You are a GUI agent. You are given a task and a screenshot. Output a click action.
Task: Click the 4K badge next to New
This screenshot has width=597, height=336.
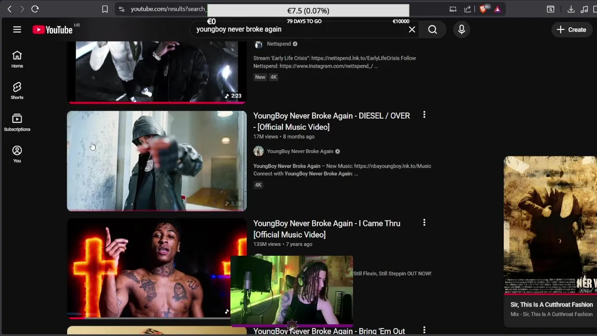click(273, 77)
